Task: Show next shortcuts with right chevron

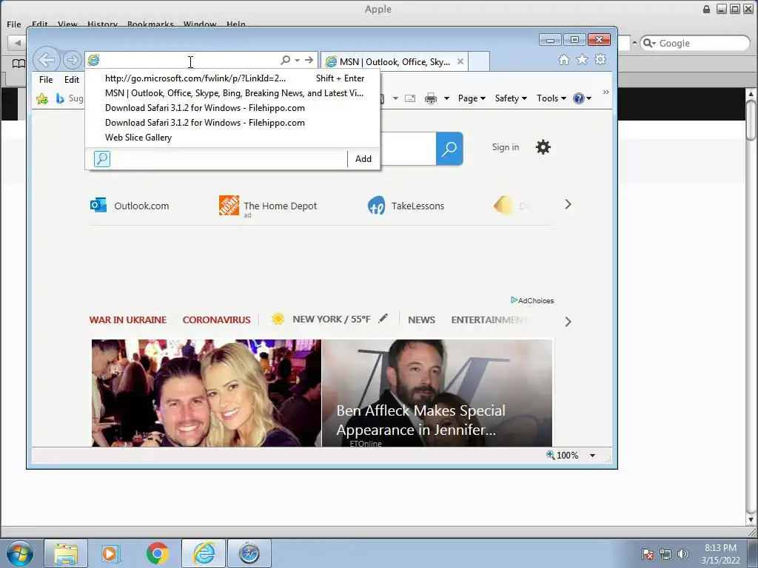Action: [568, 205]
